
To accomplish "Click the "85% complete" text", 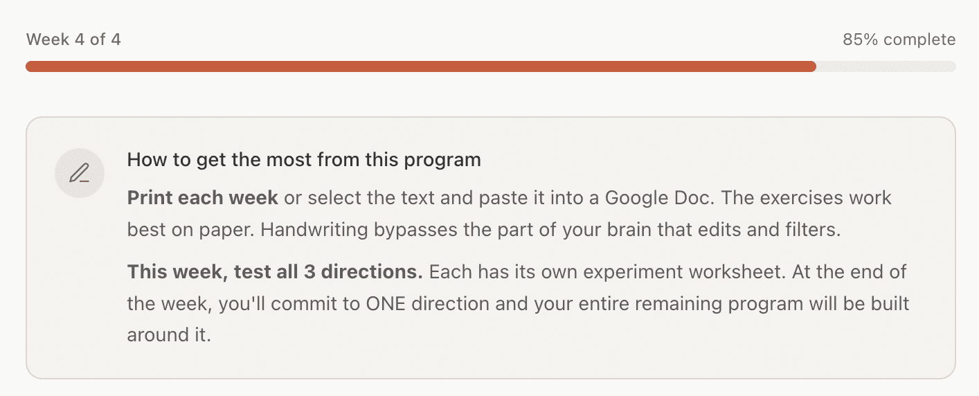I will point(899,39).
